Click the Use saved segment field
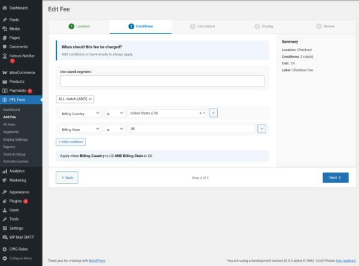This screenshot has width=359, height=266. point(162,81)
